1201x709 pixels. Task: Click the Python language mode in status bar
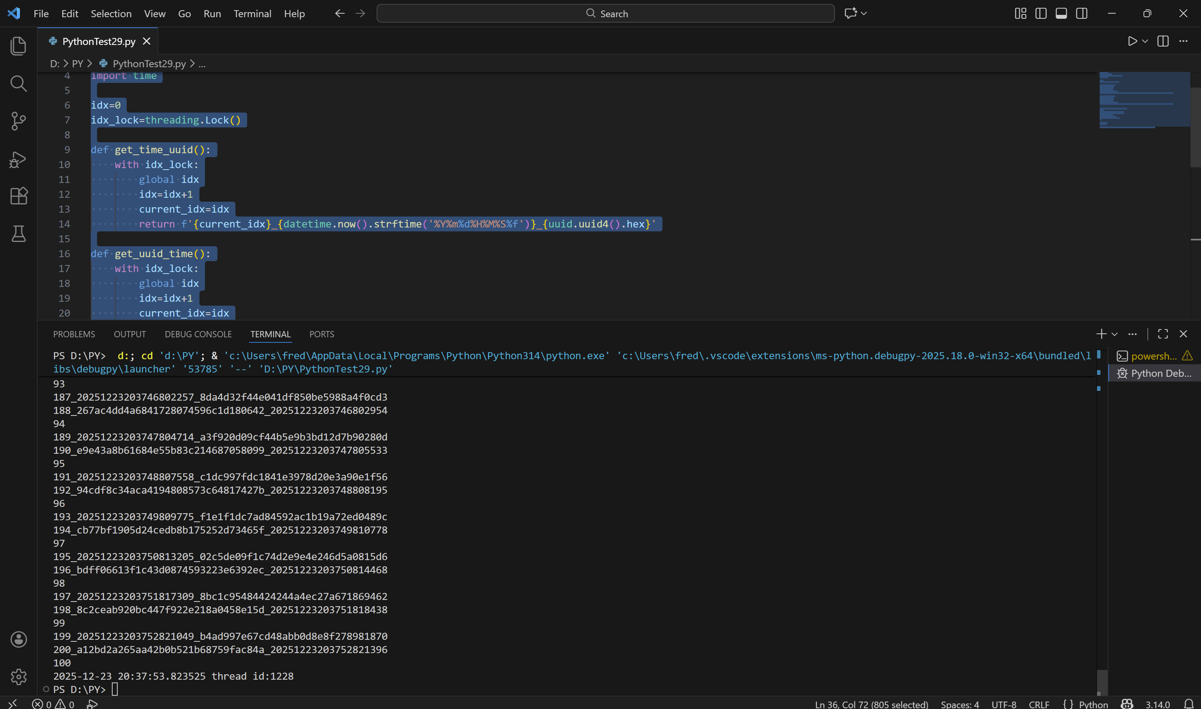point(1093,704)
